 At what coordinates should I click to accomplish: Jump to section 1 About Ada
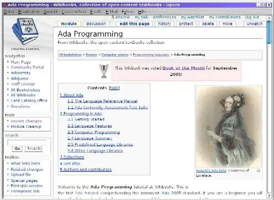[x=71, y=95]
